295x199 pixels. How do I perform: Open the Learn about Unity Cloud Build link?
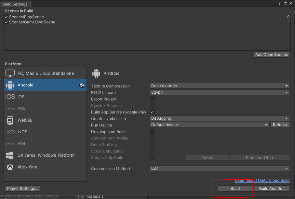pos(262,180)
